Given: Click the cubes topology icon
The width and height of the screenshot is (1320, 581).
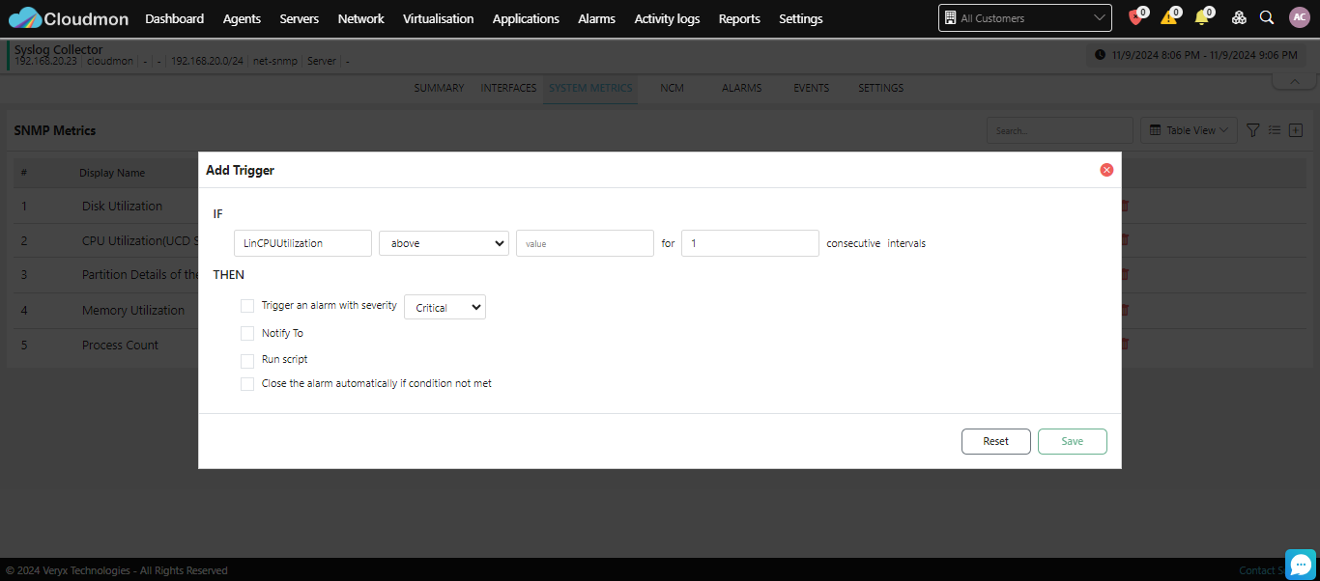Looking at the screenshot, I should point(1239,17).
